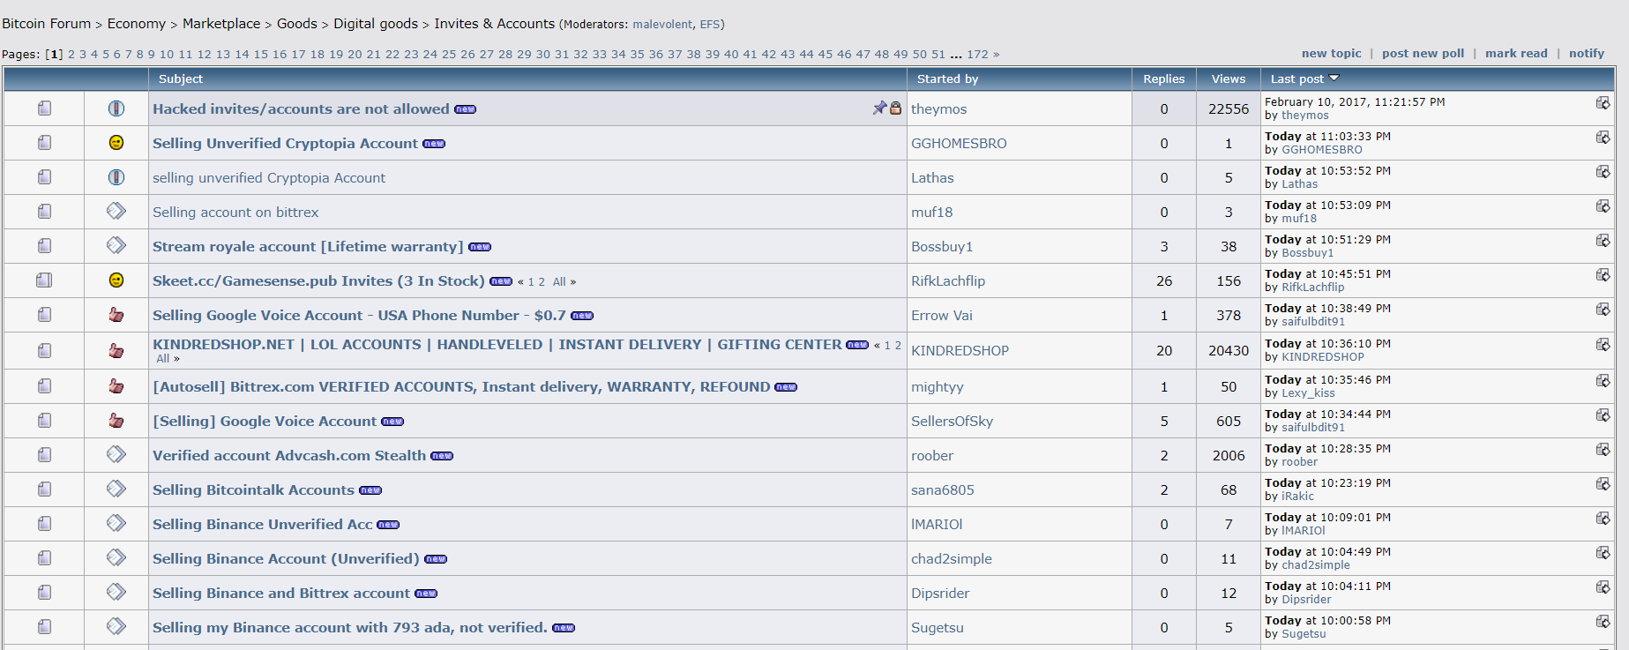Open KINDREDSHOP.NET LOL ACCOUNTS thread
The image size is (1629, 650).
coord(497,345)
